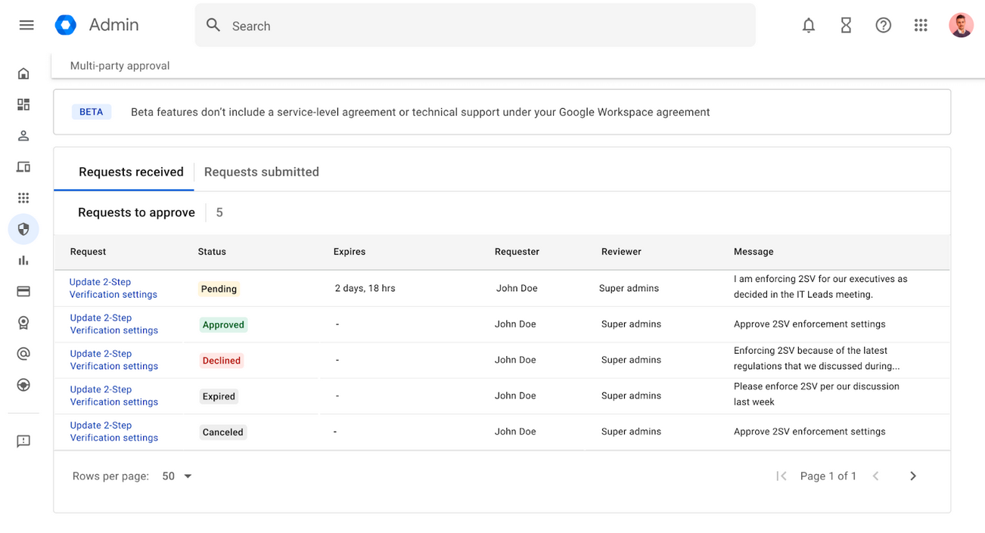
Task: Expand the Rows per page dropdown
Action: click(x=176, y=476)
